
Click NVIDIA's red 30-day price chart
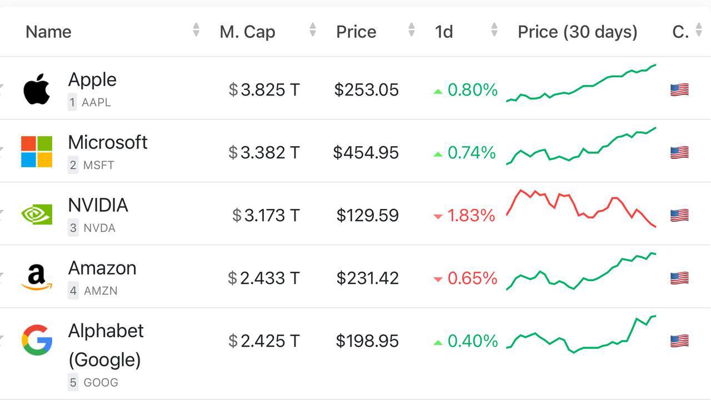(x=581, y=208)
